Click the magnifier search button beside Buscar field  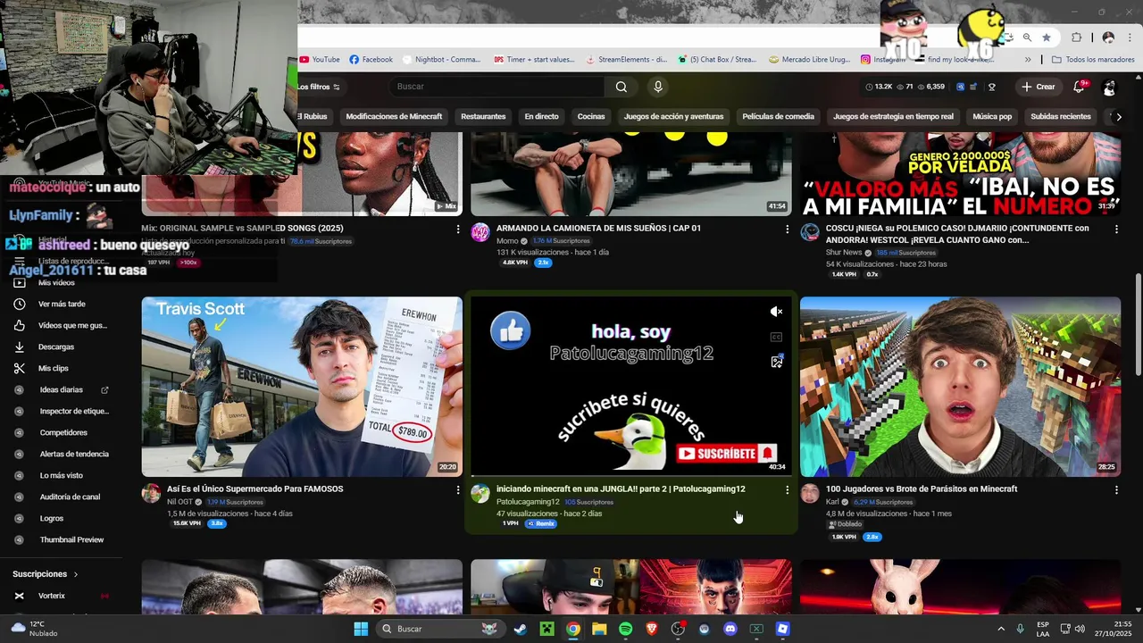pos(622,87)
